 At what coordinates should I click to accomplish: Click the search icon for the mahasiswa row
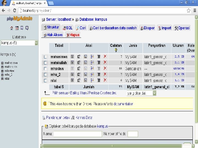pyautogui.click(x=86, y=57)
